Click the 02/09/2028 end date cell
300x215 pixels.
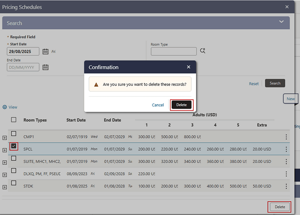114,174
